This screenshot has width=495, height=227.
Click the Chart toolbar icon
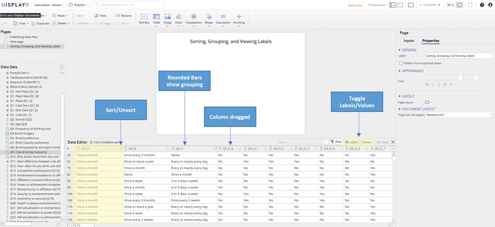(179, 19)
